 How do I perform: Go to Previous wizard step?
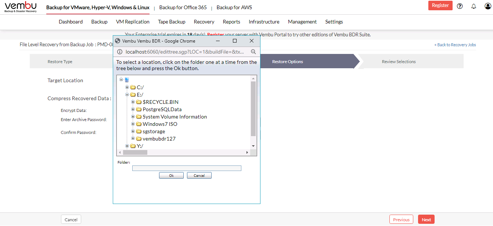(401, 219)
